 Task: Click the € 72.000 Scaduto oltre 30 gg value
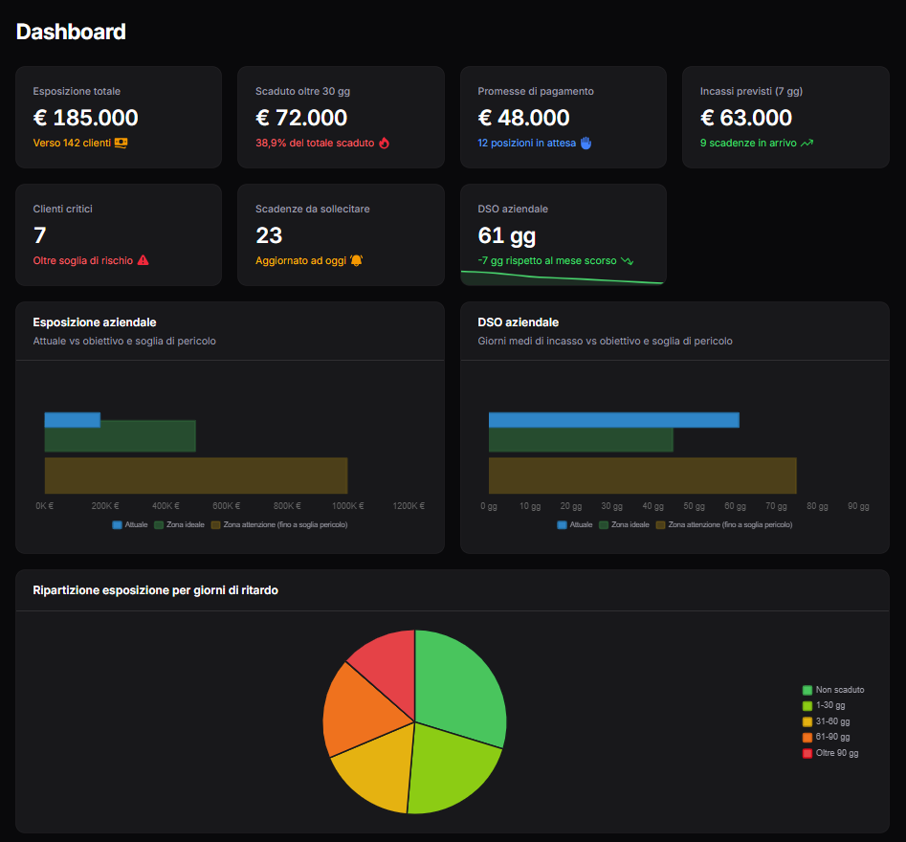[301, 118]
